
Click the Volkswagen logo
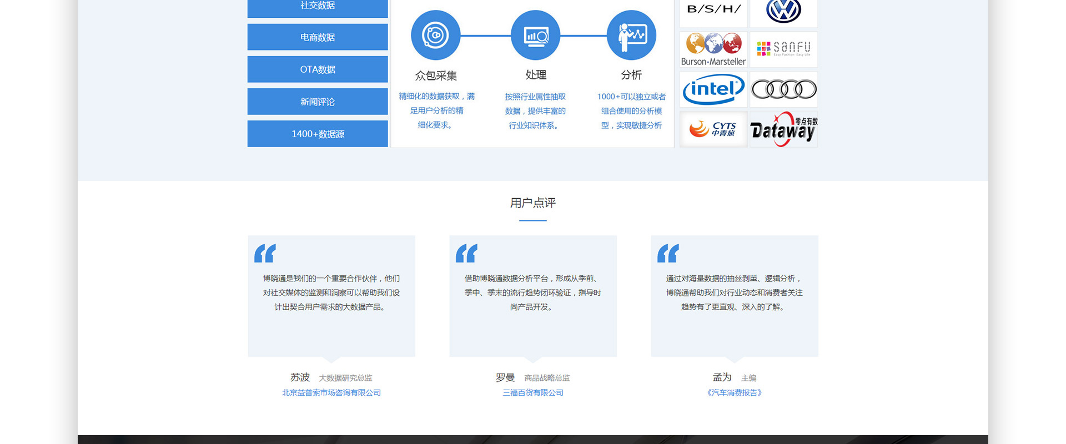(x=783, y=11)
